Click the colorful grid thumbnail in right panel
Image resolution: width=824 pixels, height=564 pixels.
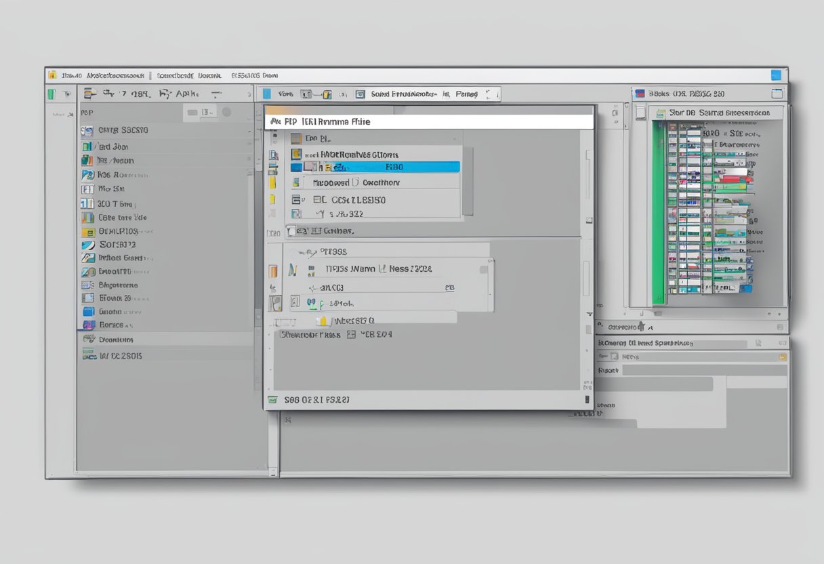click(x=705, y=210)
